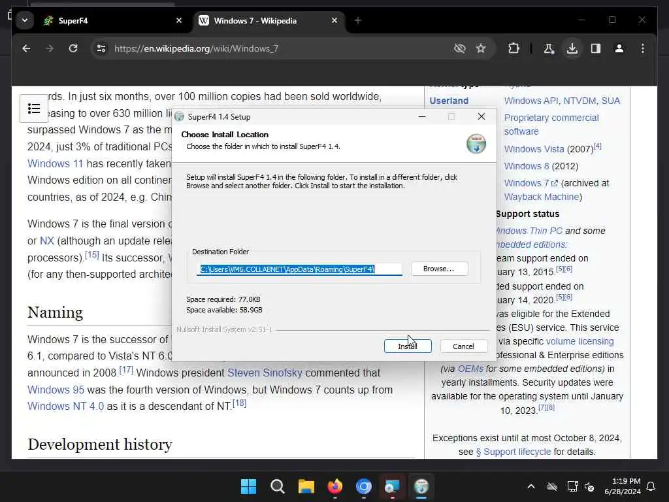Open File Explorer from the taskbar
Screen dimensions: 669x502
click(x=306, y=486)
